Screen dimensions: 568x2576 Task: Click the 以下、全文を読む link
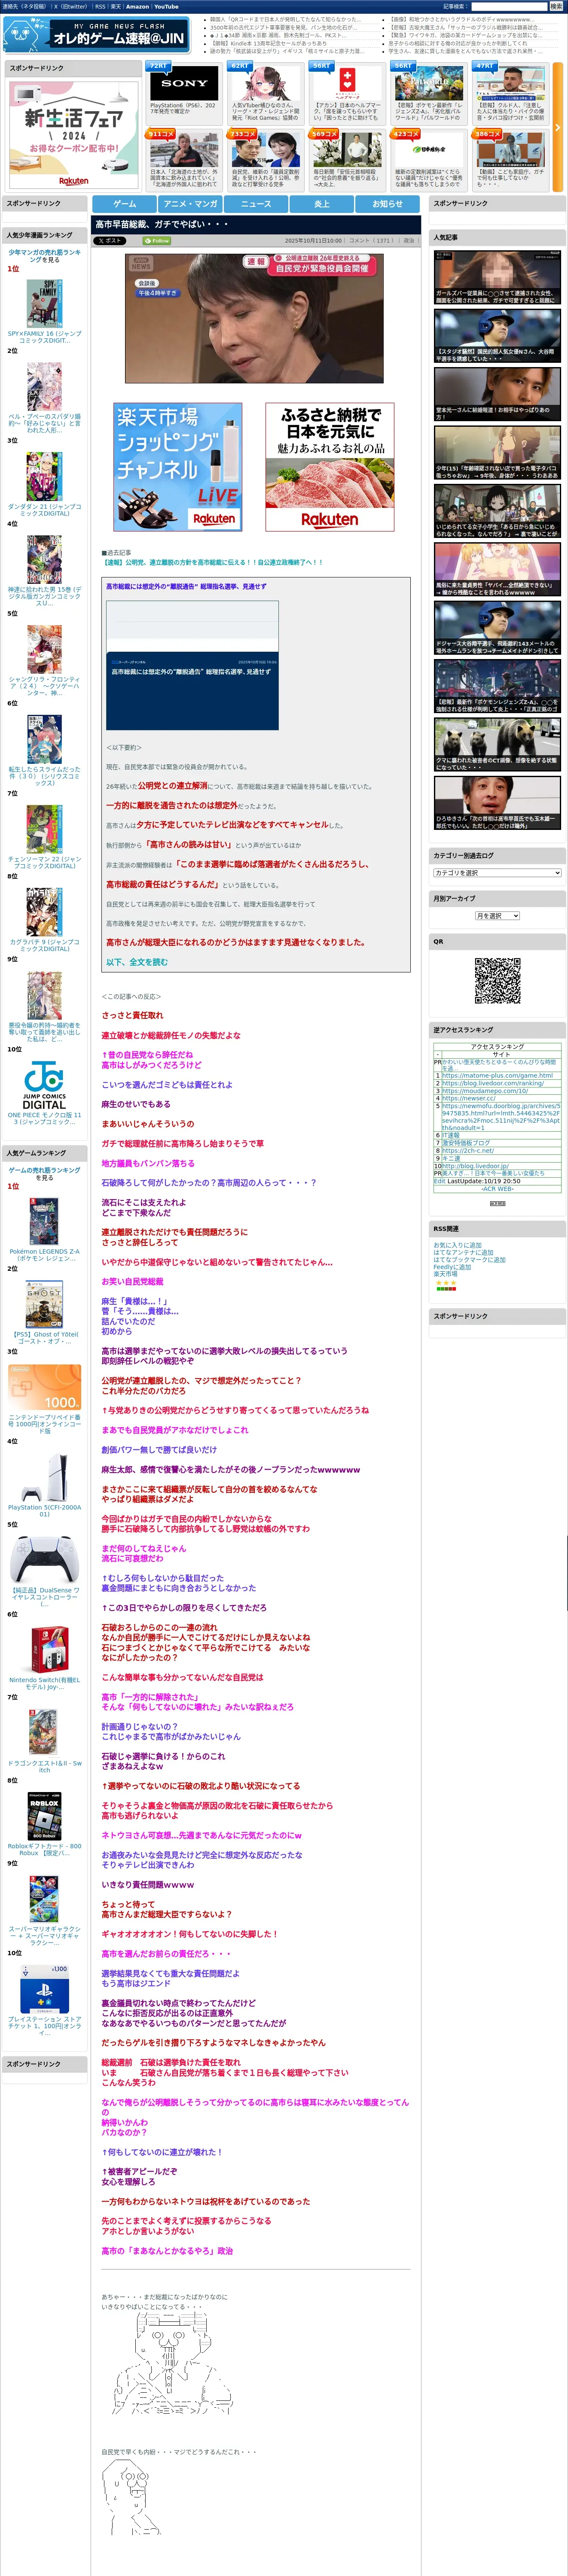pyautogui.click(x=137, y=962)
